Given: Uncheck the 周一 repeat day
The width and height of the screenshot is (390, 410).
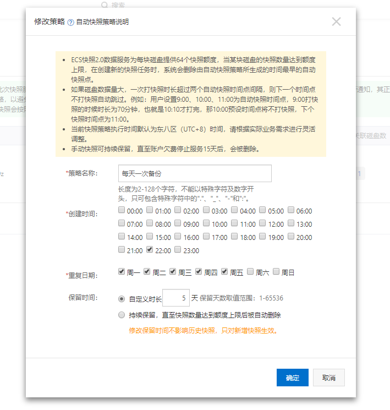Looking at the screenshot, I should tap(122, 271).
